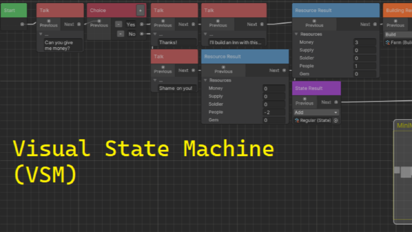The image size is (412, 232).
Task: Click Next port on Resource Result with Money 3
Action: (x=375, y=24)
